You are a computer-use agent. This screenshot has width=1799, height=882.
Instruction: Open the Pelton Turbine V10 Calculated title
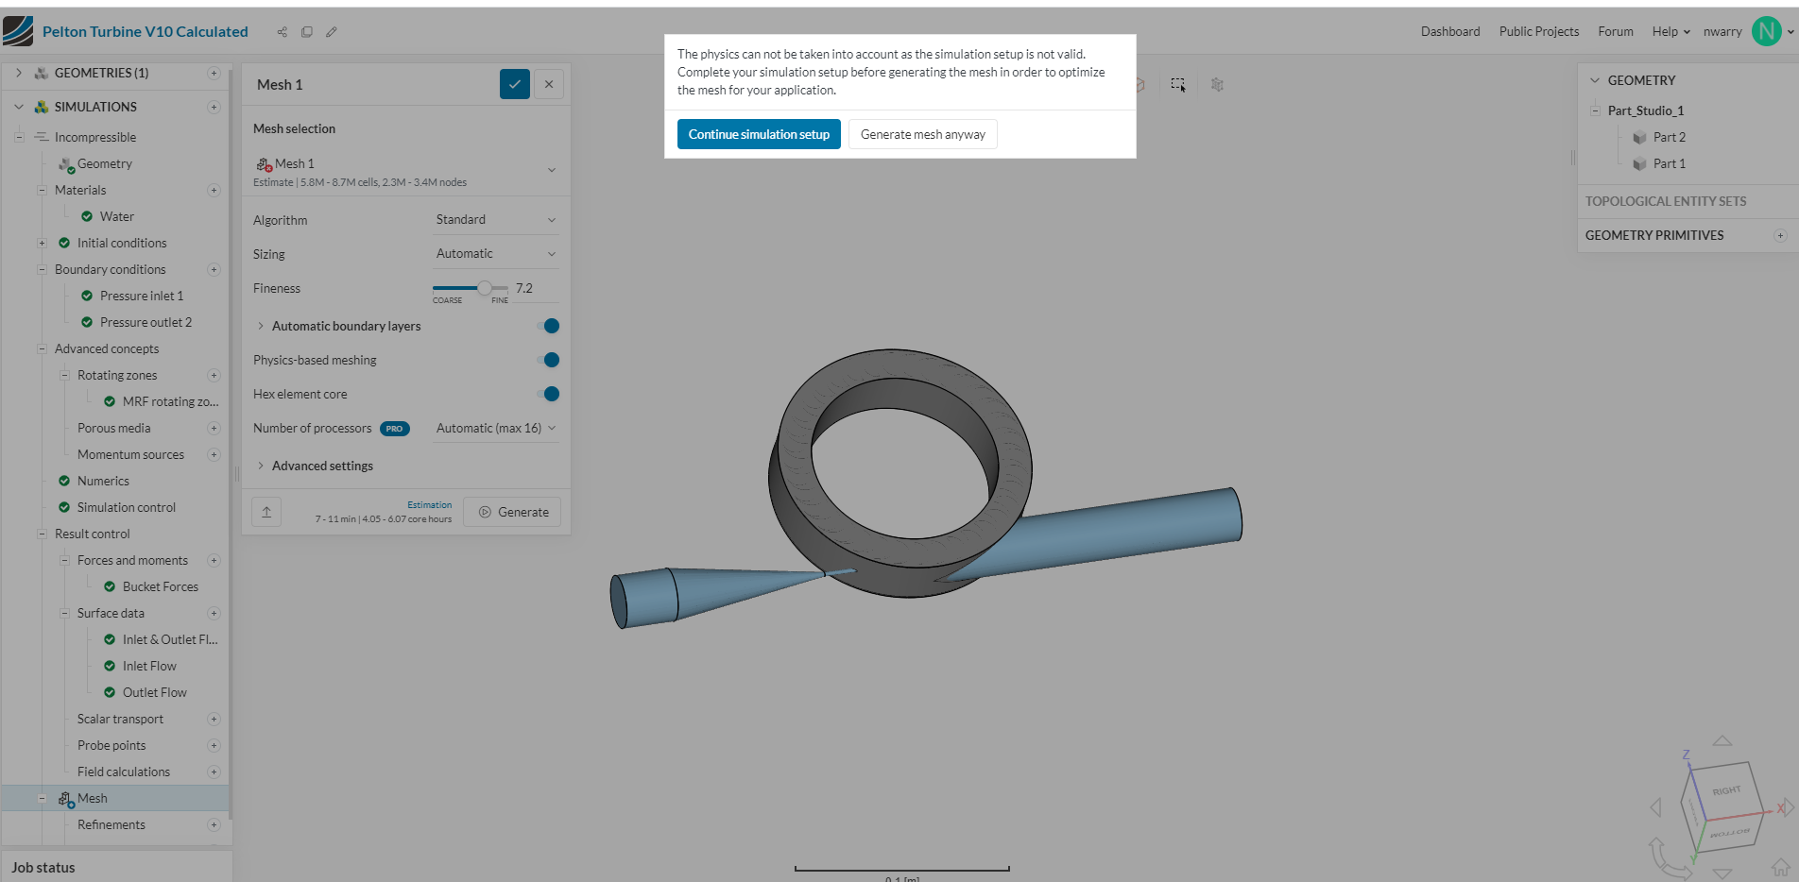tap(146, 31)
